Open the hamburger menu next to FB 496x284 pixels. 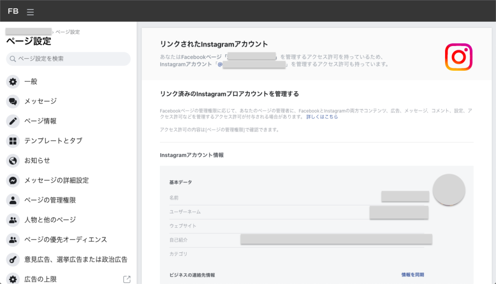31,12
